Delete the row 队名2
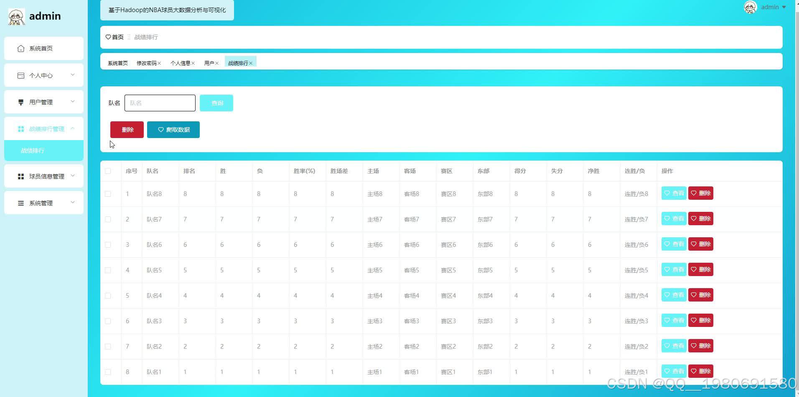Image resolution: width=799 pixels, height=397 pixels. (x=701, y=346)
